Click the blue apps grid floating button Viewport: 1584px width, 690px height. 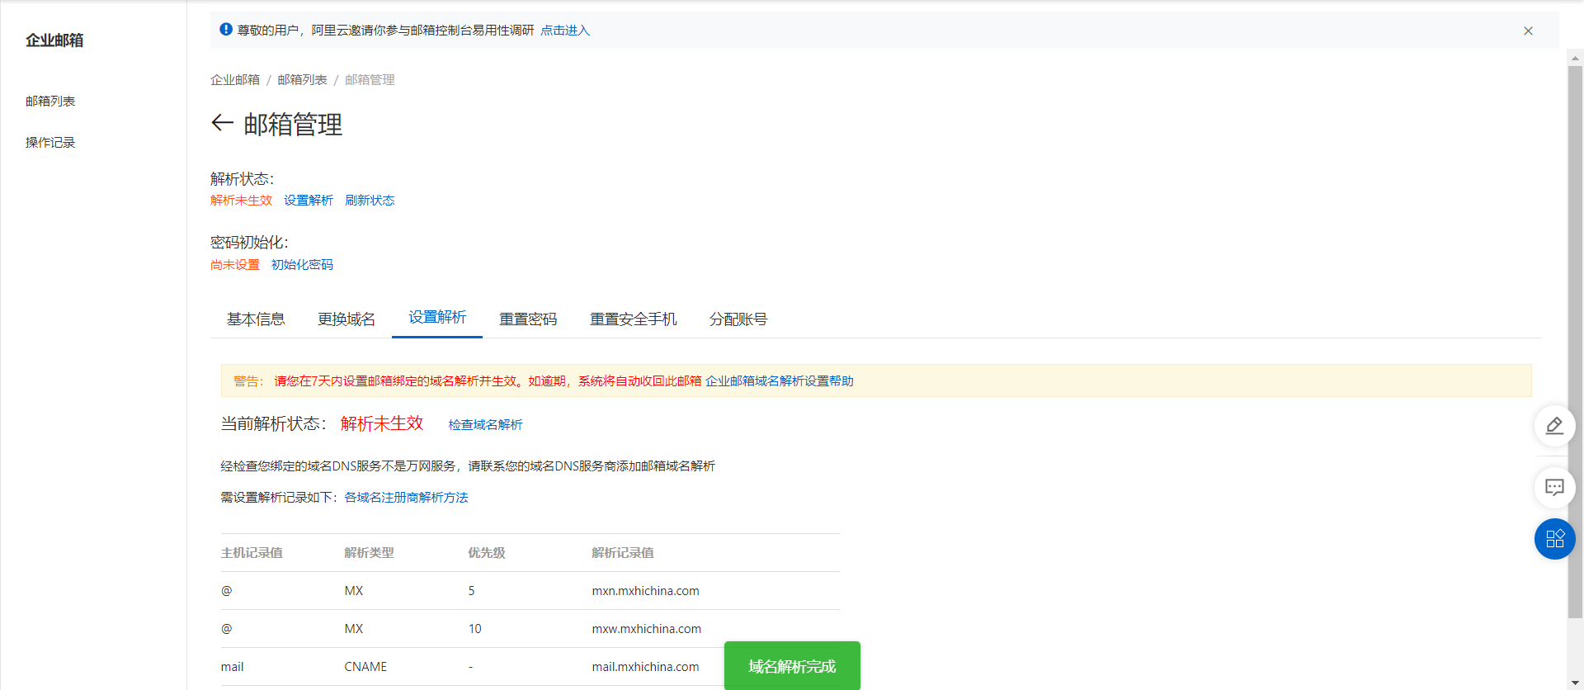(1554, 539)
